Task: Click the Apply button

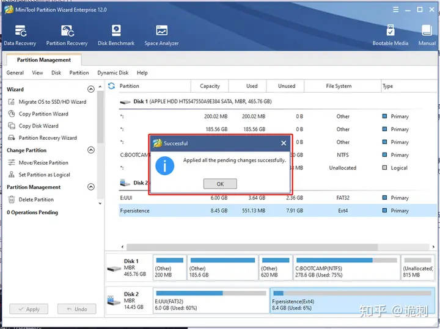Action: pyautogui.click(x=29, y=309)
